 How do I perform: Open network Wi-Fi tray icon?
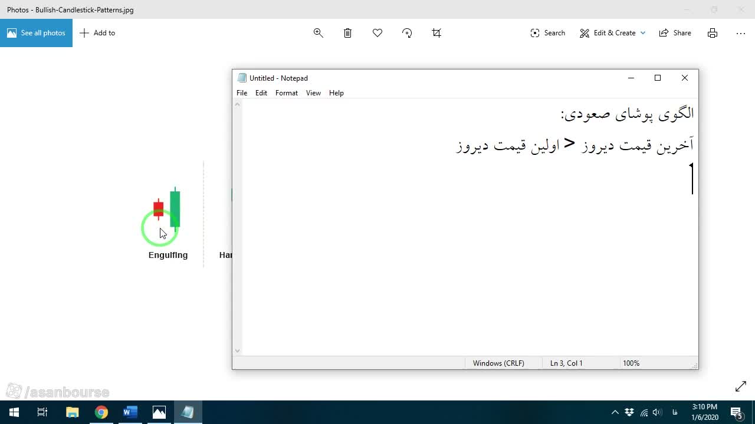pos(644,412)
